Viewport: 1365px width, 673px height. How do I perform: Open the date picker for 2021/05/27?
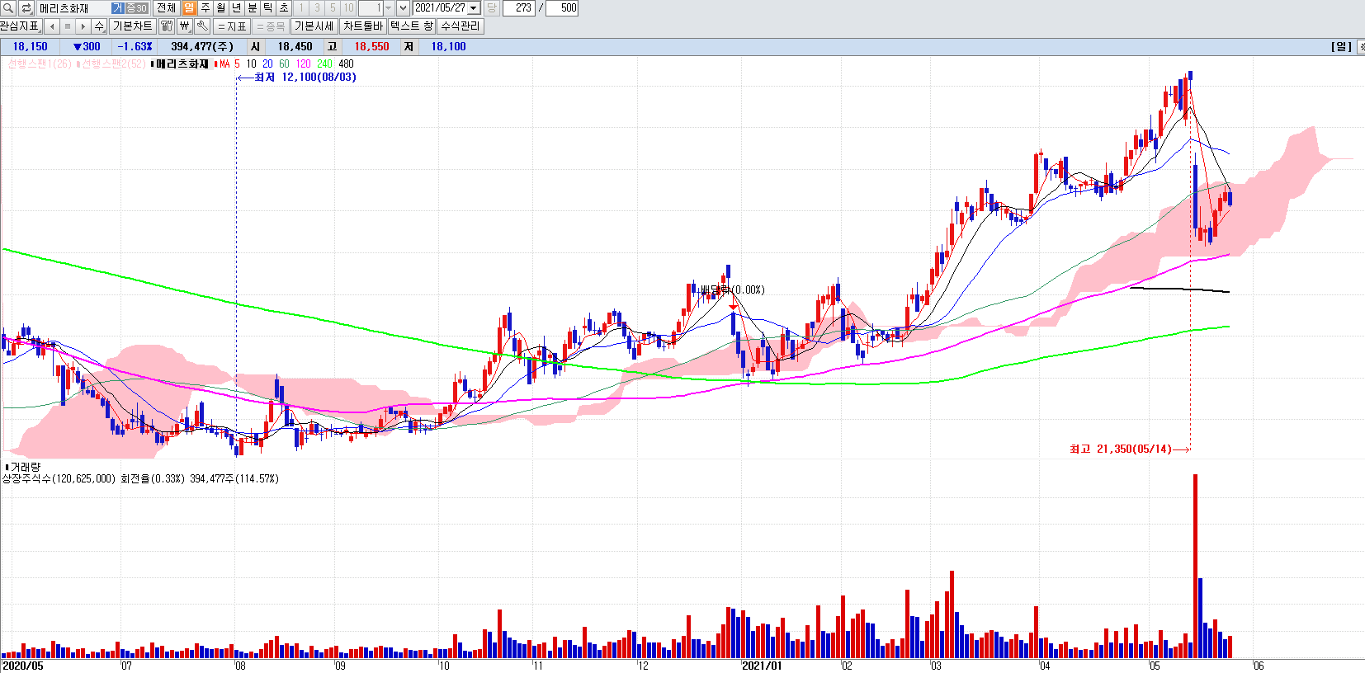coord(475,8)
